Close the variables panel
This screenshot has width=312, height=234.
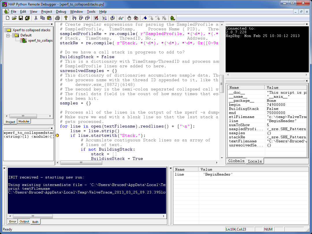pos(307,81)
